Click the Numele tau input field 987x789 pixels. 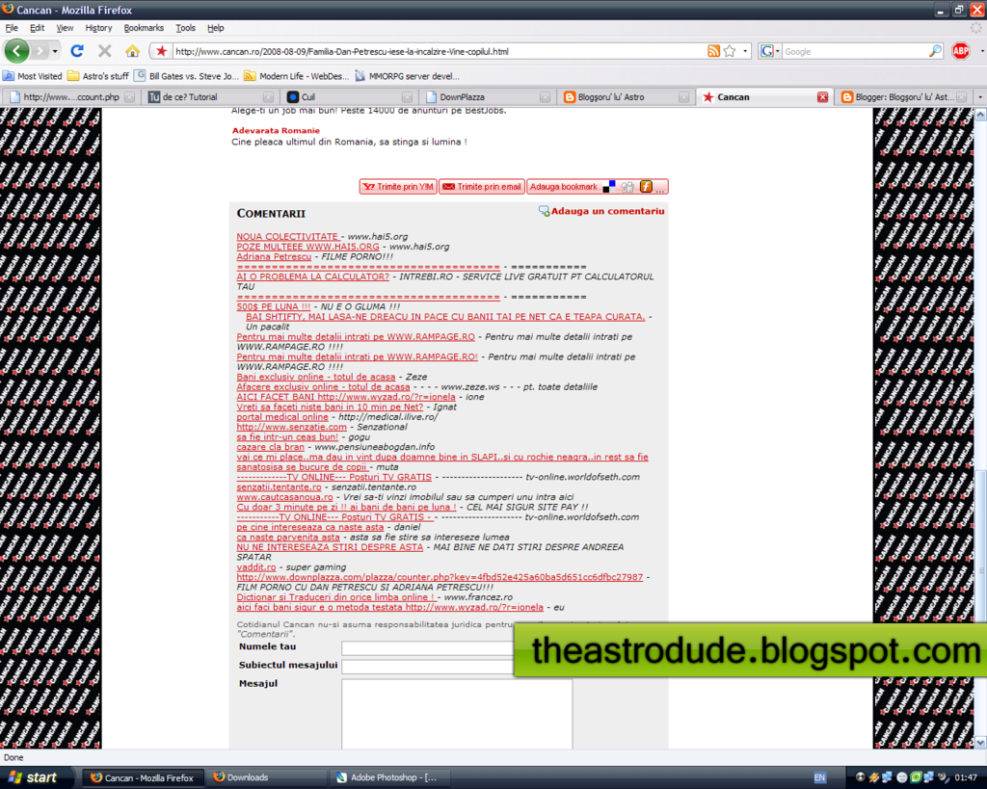click(427, 648)
